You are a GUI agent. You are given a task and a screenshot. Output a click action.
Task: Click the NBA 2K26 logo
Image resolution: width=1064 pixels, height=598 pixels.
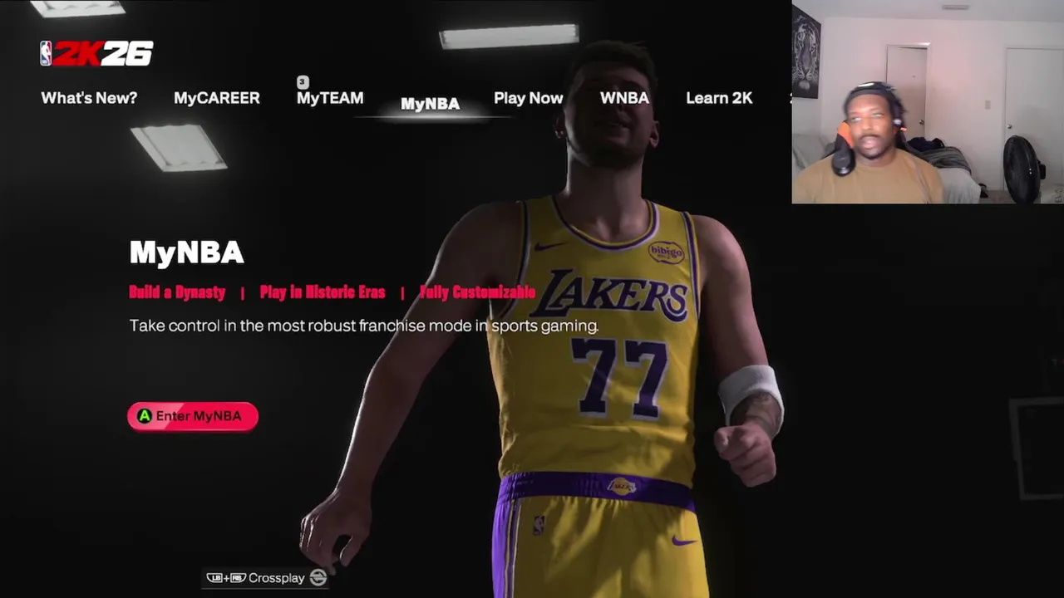pos(96,53)
